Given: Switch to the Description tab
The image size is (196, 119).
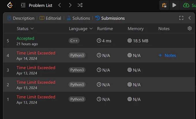Looking at the screenshot, I should [x=21, y=18].
